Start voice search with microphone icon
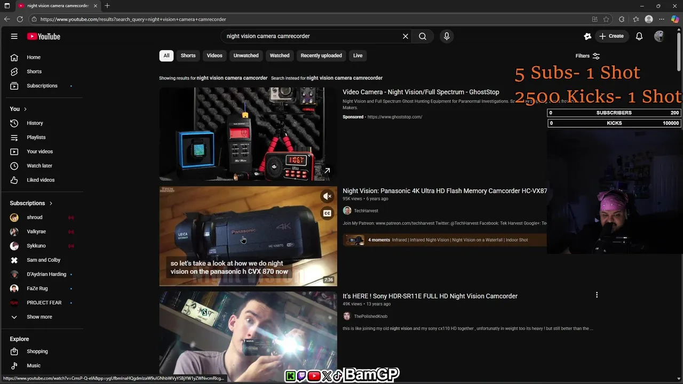 click(x=447, y=36)
